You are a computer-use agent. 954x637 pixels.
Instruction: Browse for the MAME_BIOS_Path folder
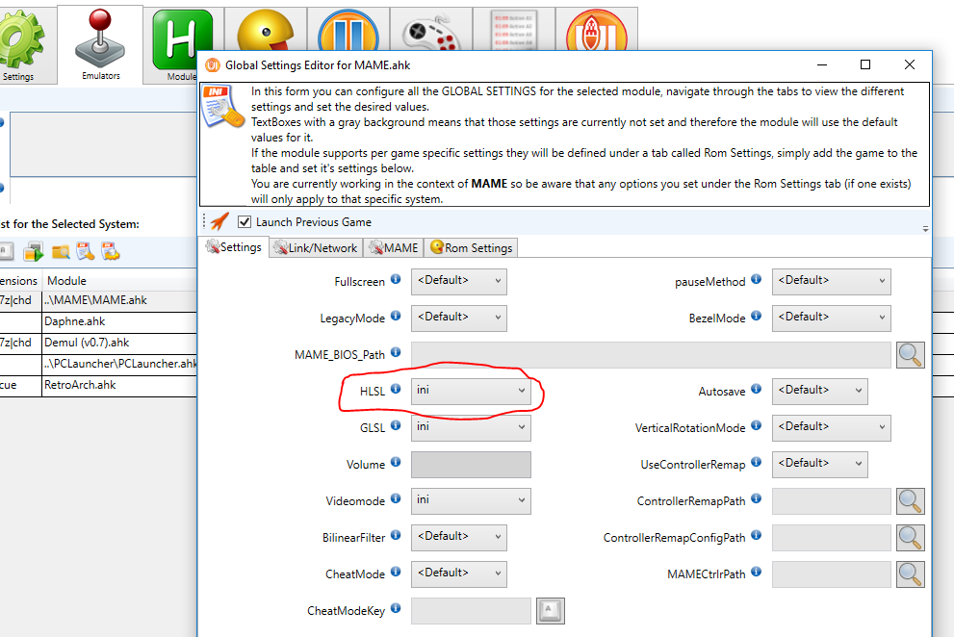pos(910,355)
